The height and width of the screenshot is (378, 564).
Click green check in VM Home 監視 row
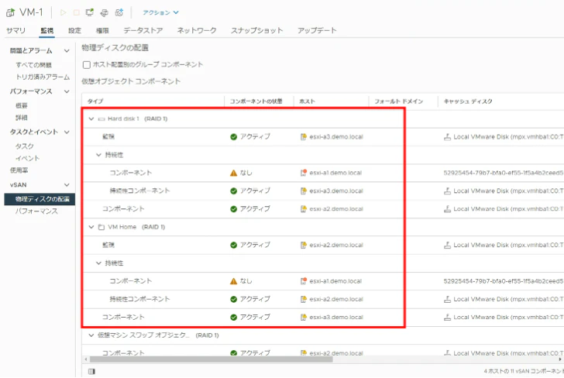coord(233,246)
